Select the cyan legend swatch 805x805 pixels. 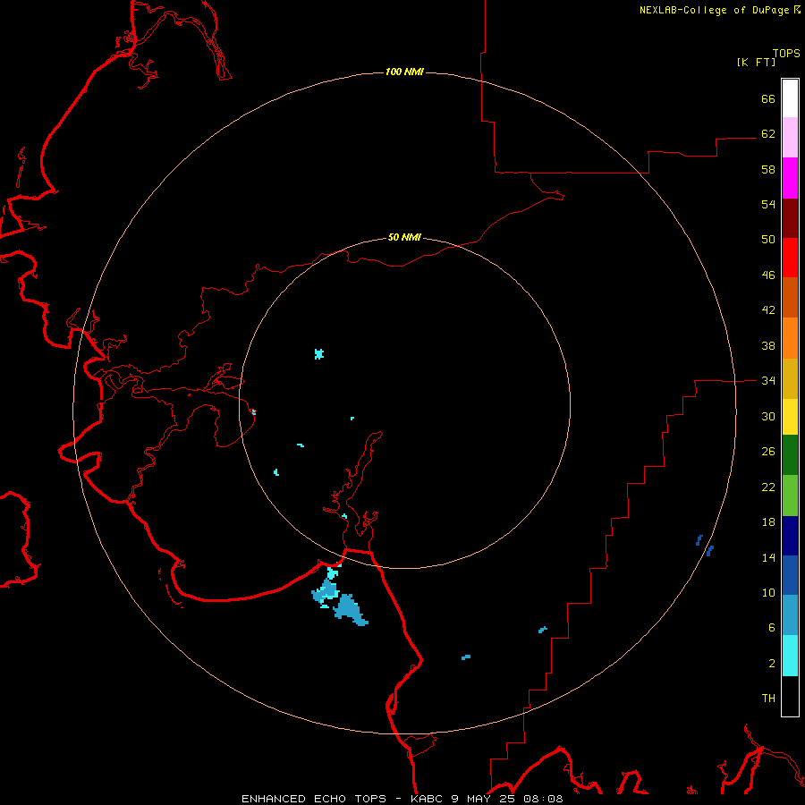pos(790,656)
